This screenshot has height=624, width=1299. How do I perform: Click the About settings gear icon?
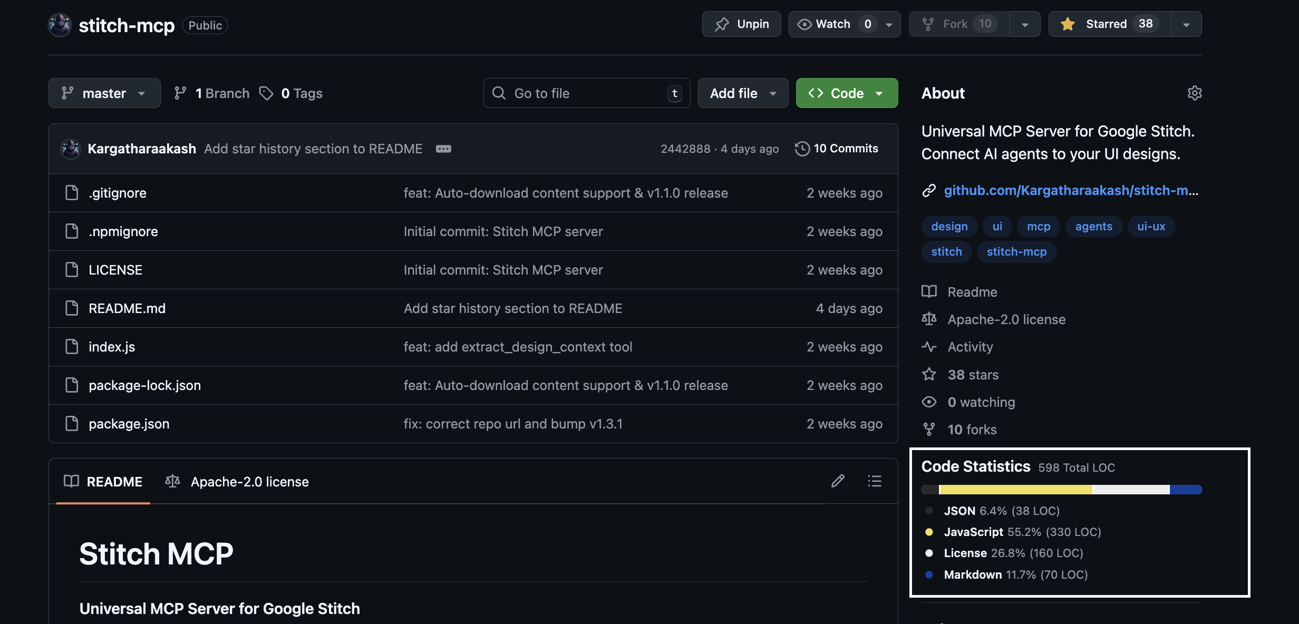pos(1194,93)
